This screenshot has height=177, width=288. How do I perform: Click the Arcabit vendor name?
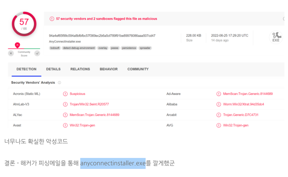172,115
